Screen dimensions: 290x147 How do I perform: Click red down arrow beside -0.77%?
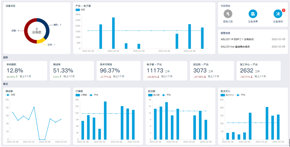coord(110,77)
